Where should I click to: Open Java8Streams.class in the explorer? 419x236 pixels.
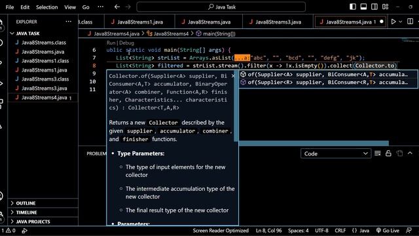pyautogui.click(x=43, y=43)
